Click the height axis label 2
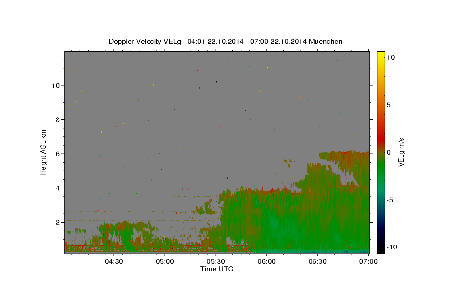Image resolution: width=457 pixels, height=304 pixels. pyautogui.click(x=57, y=222)
